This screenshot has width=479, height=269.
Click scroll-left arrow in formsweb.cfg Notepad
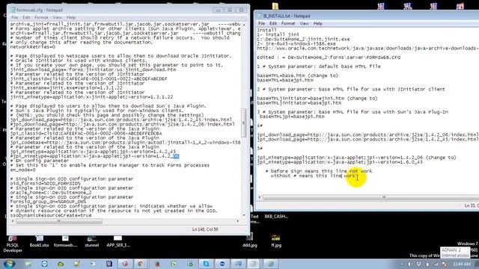pos(13,221)
